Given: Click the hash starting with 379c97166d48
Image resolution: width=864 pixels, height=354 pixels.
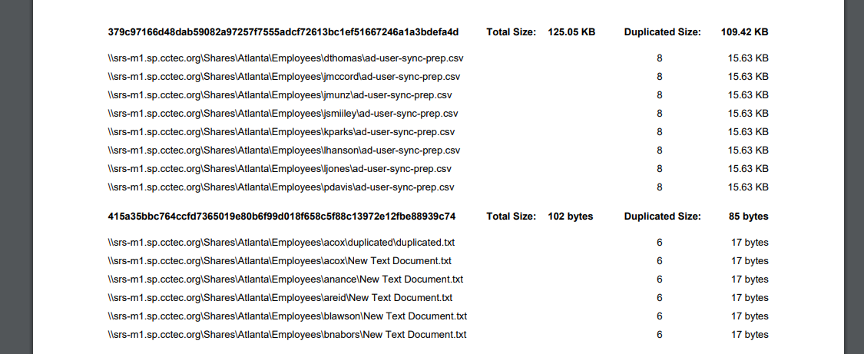Looking at the screenshot, I should pyautogui.click(x=283, y=32).
